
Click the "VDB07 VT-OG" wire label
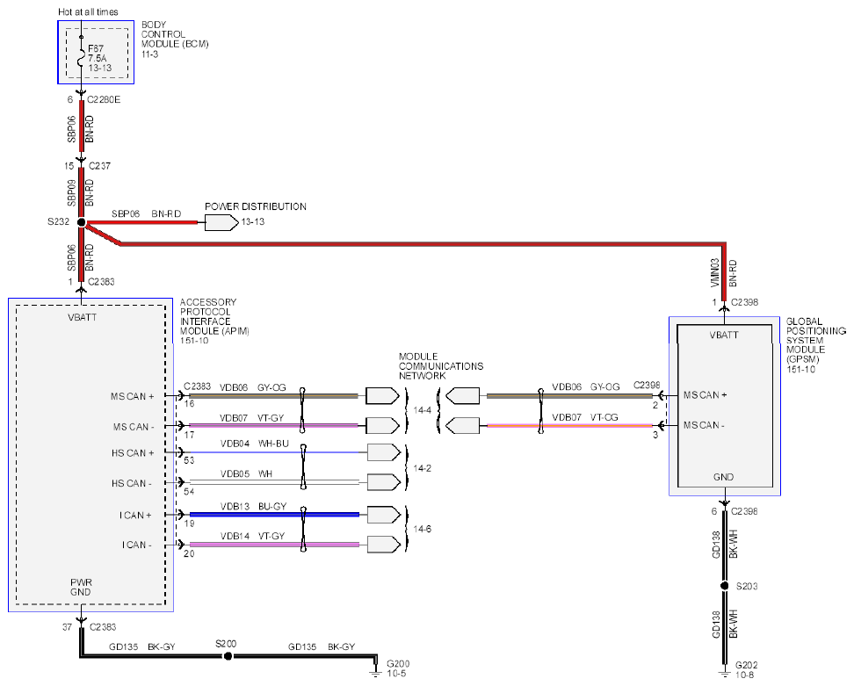585,417
